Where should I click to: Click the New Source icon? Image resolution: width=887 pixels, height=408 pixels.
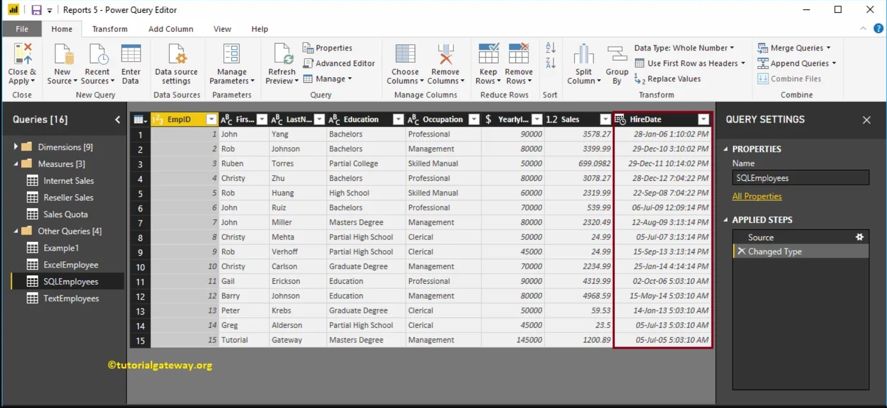63,54
